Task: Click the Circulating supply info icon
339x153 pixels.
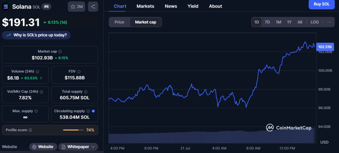Action: point(88,111)
